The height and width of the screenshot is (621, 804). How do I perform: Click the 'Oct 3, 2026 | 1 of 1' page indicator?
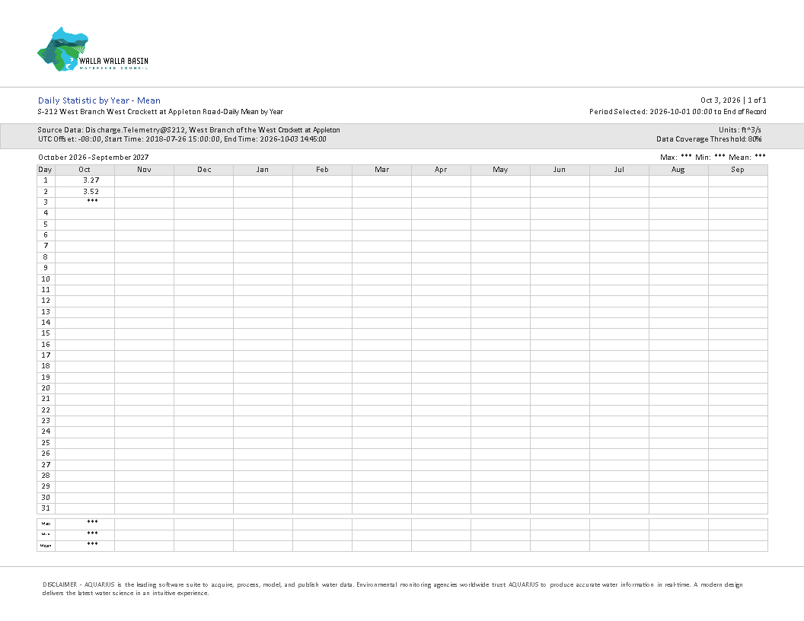coord(733,100)
